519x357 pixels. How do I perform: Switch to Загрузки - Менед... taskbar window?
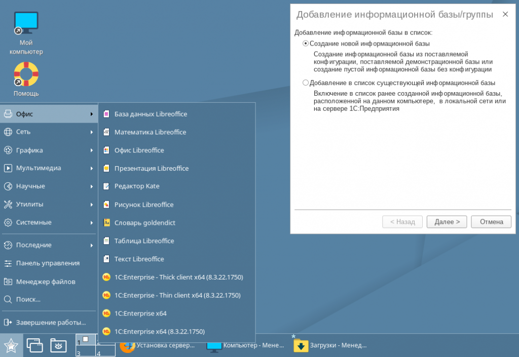click(x=330, y=345)
